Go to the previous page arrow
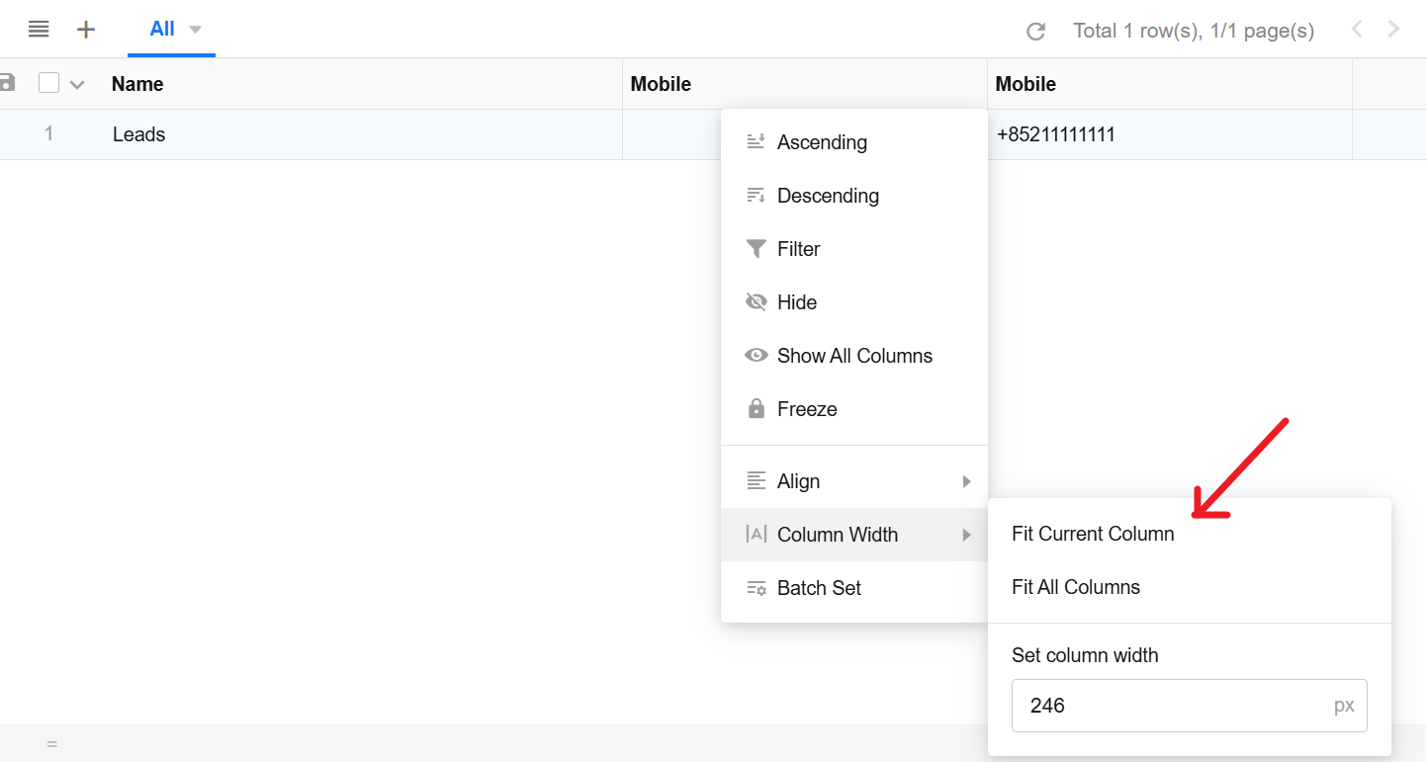Screen dimensions: 1426x762 click(1357, 30)
